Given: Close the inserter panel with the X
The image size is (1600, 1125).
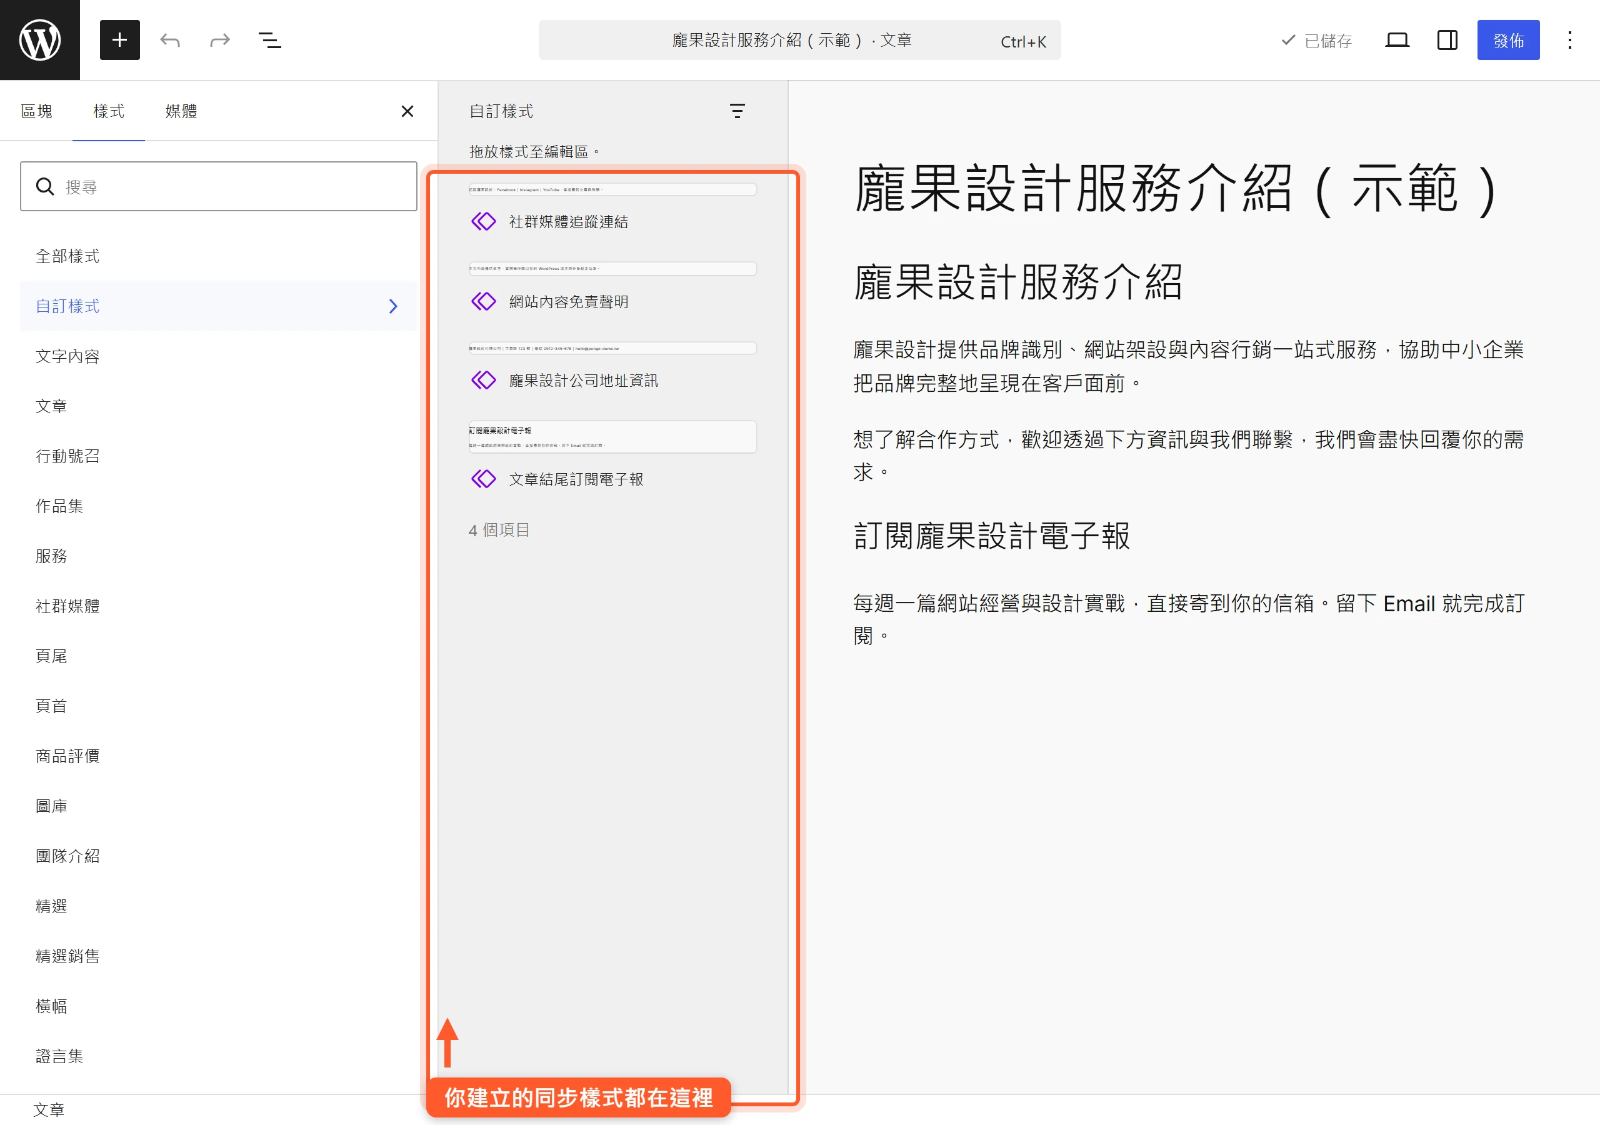Looking at the screenshot, I should pyautogui.click(x=407, y=111).
